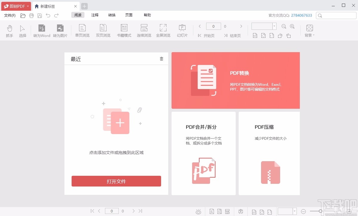Viewport: 358px width, 216px height.
Task: Click the page number input field
Action: pos(213,26)
